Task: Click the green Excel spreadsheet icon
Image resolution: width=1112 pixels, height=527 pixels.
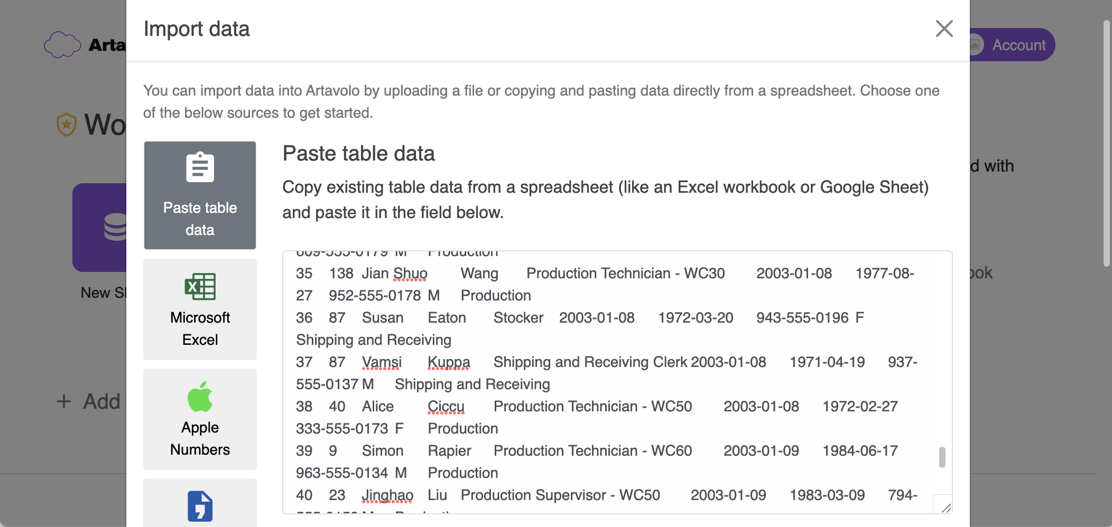Action: (200, 287)
